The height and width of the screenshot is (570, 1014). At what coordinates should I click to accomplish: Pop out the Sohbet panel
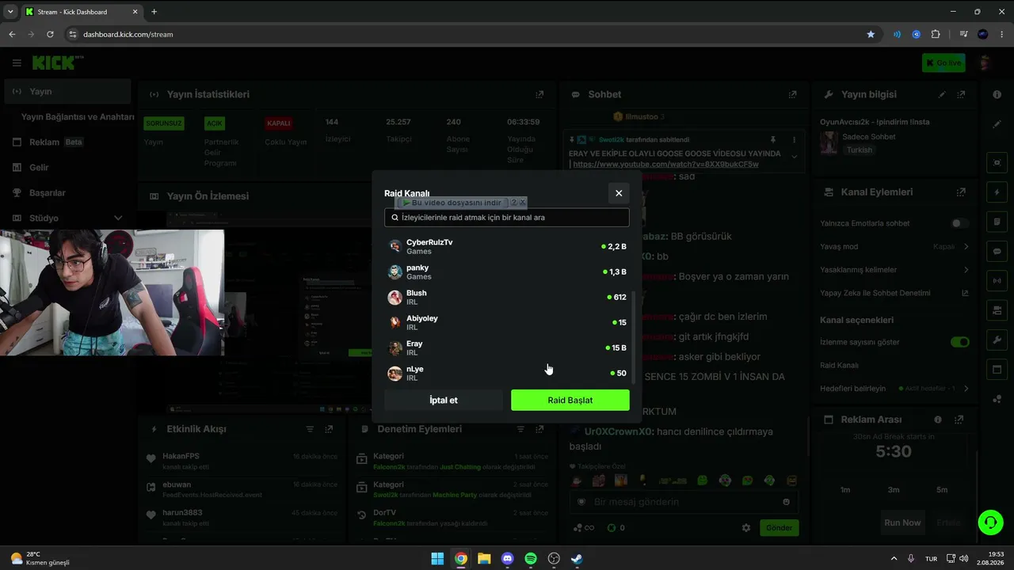pos(792,94)
